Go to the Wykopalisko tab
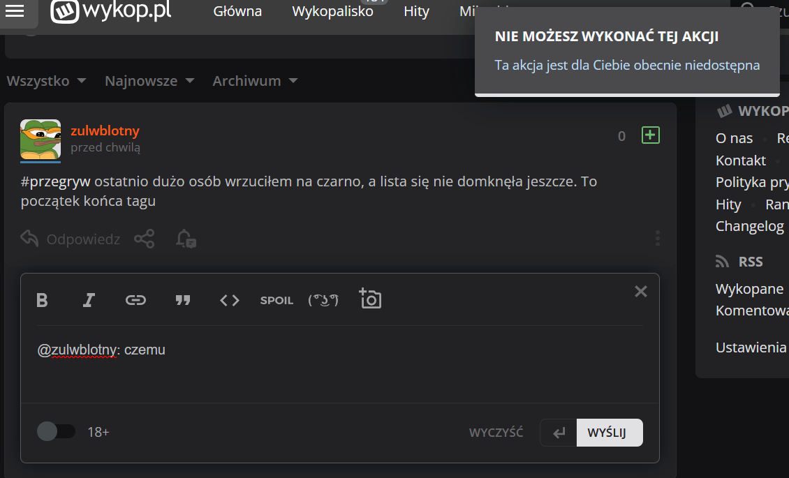The image size is (789, 478). (332, 12)
